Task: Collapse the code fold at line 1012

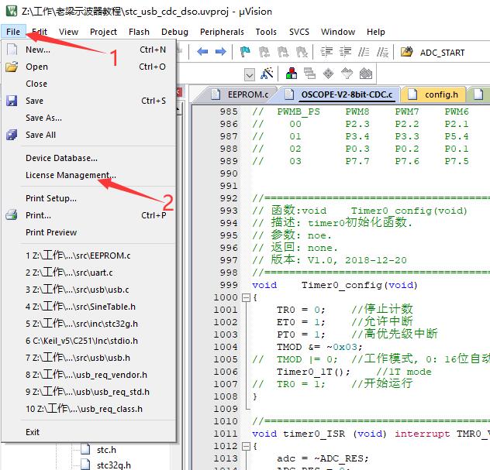Action: coord(247,446)
